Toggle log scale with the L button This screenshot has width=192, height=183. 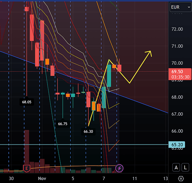[185, 167]
